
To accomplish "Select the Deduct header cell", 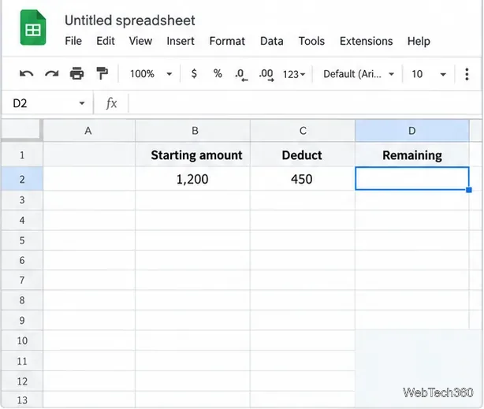I will click(303, 154).
